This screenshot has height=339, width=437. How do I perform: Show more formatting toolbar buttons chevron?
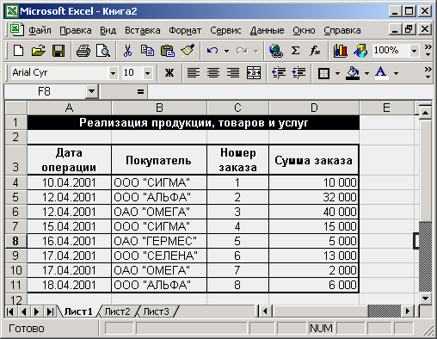tap(428, 72)
